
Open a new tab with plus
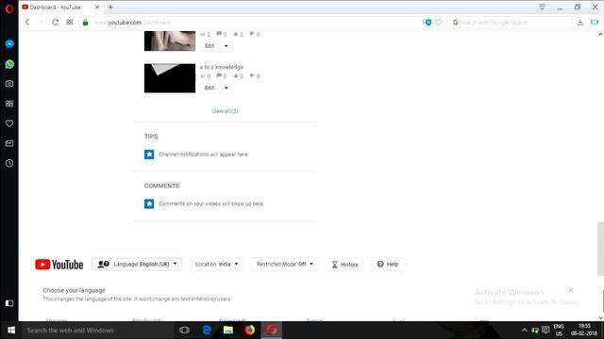(x=110, y=7)
